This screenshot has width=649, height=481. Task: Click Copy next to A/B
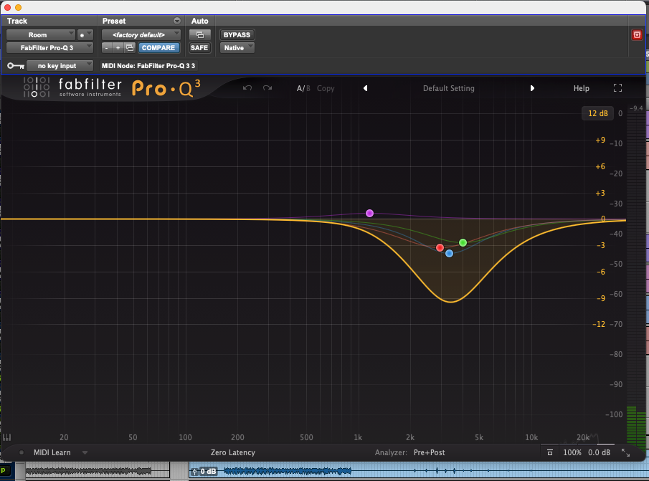pyautogui.click(x=326, y=88)
